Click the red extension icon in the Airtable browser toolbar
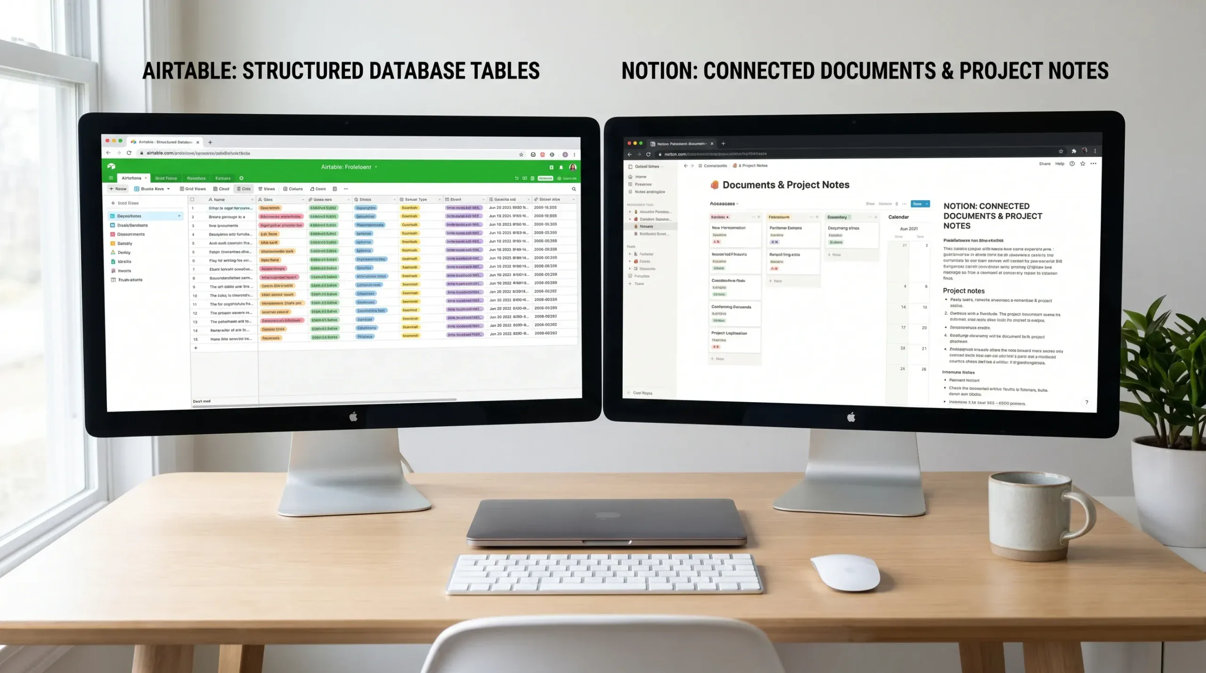The image size is (1206, 673). point(543,154)
